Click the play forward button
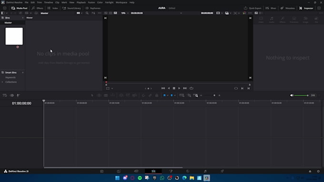Screen dimensions: 324x182 pos(179,88)
